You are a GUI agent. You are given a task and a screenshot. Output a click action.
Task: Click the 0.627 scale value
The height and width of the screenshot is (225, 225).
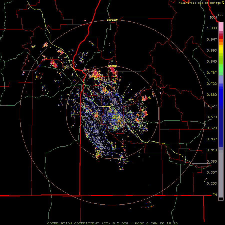point(212,106)
